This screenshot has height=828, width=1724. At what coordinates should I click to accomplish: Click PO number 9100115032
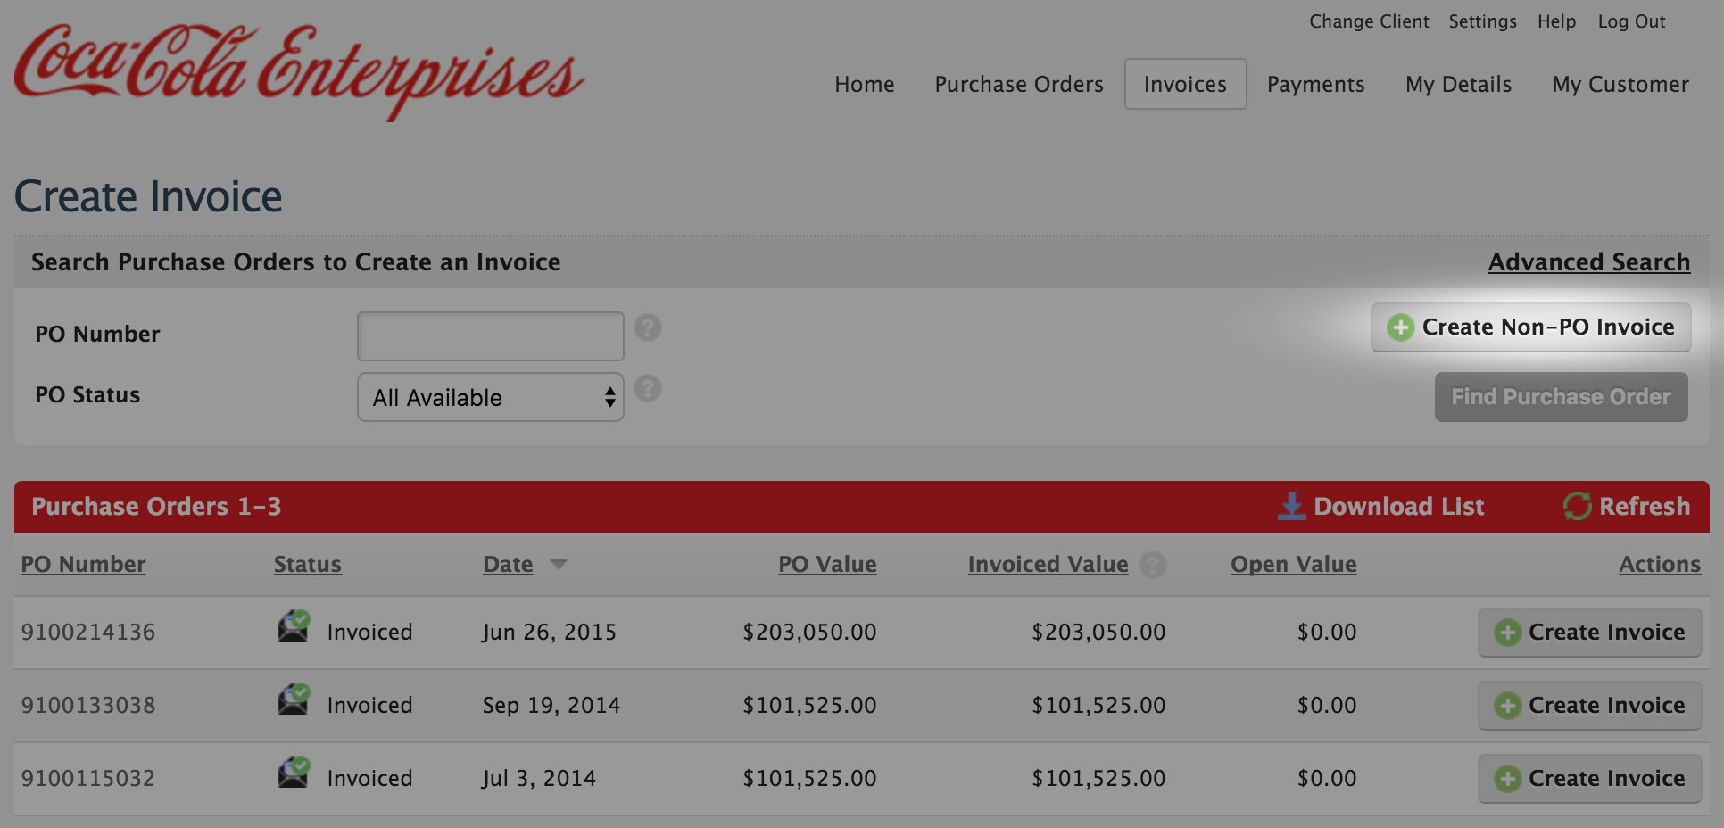coord(88,778)
